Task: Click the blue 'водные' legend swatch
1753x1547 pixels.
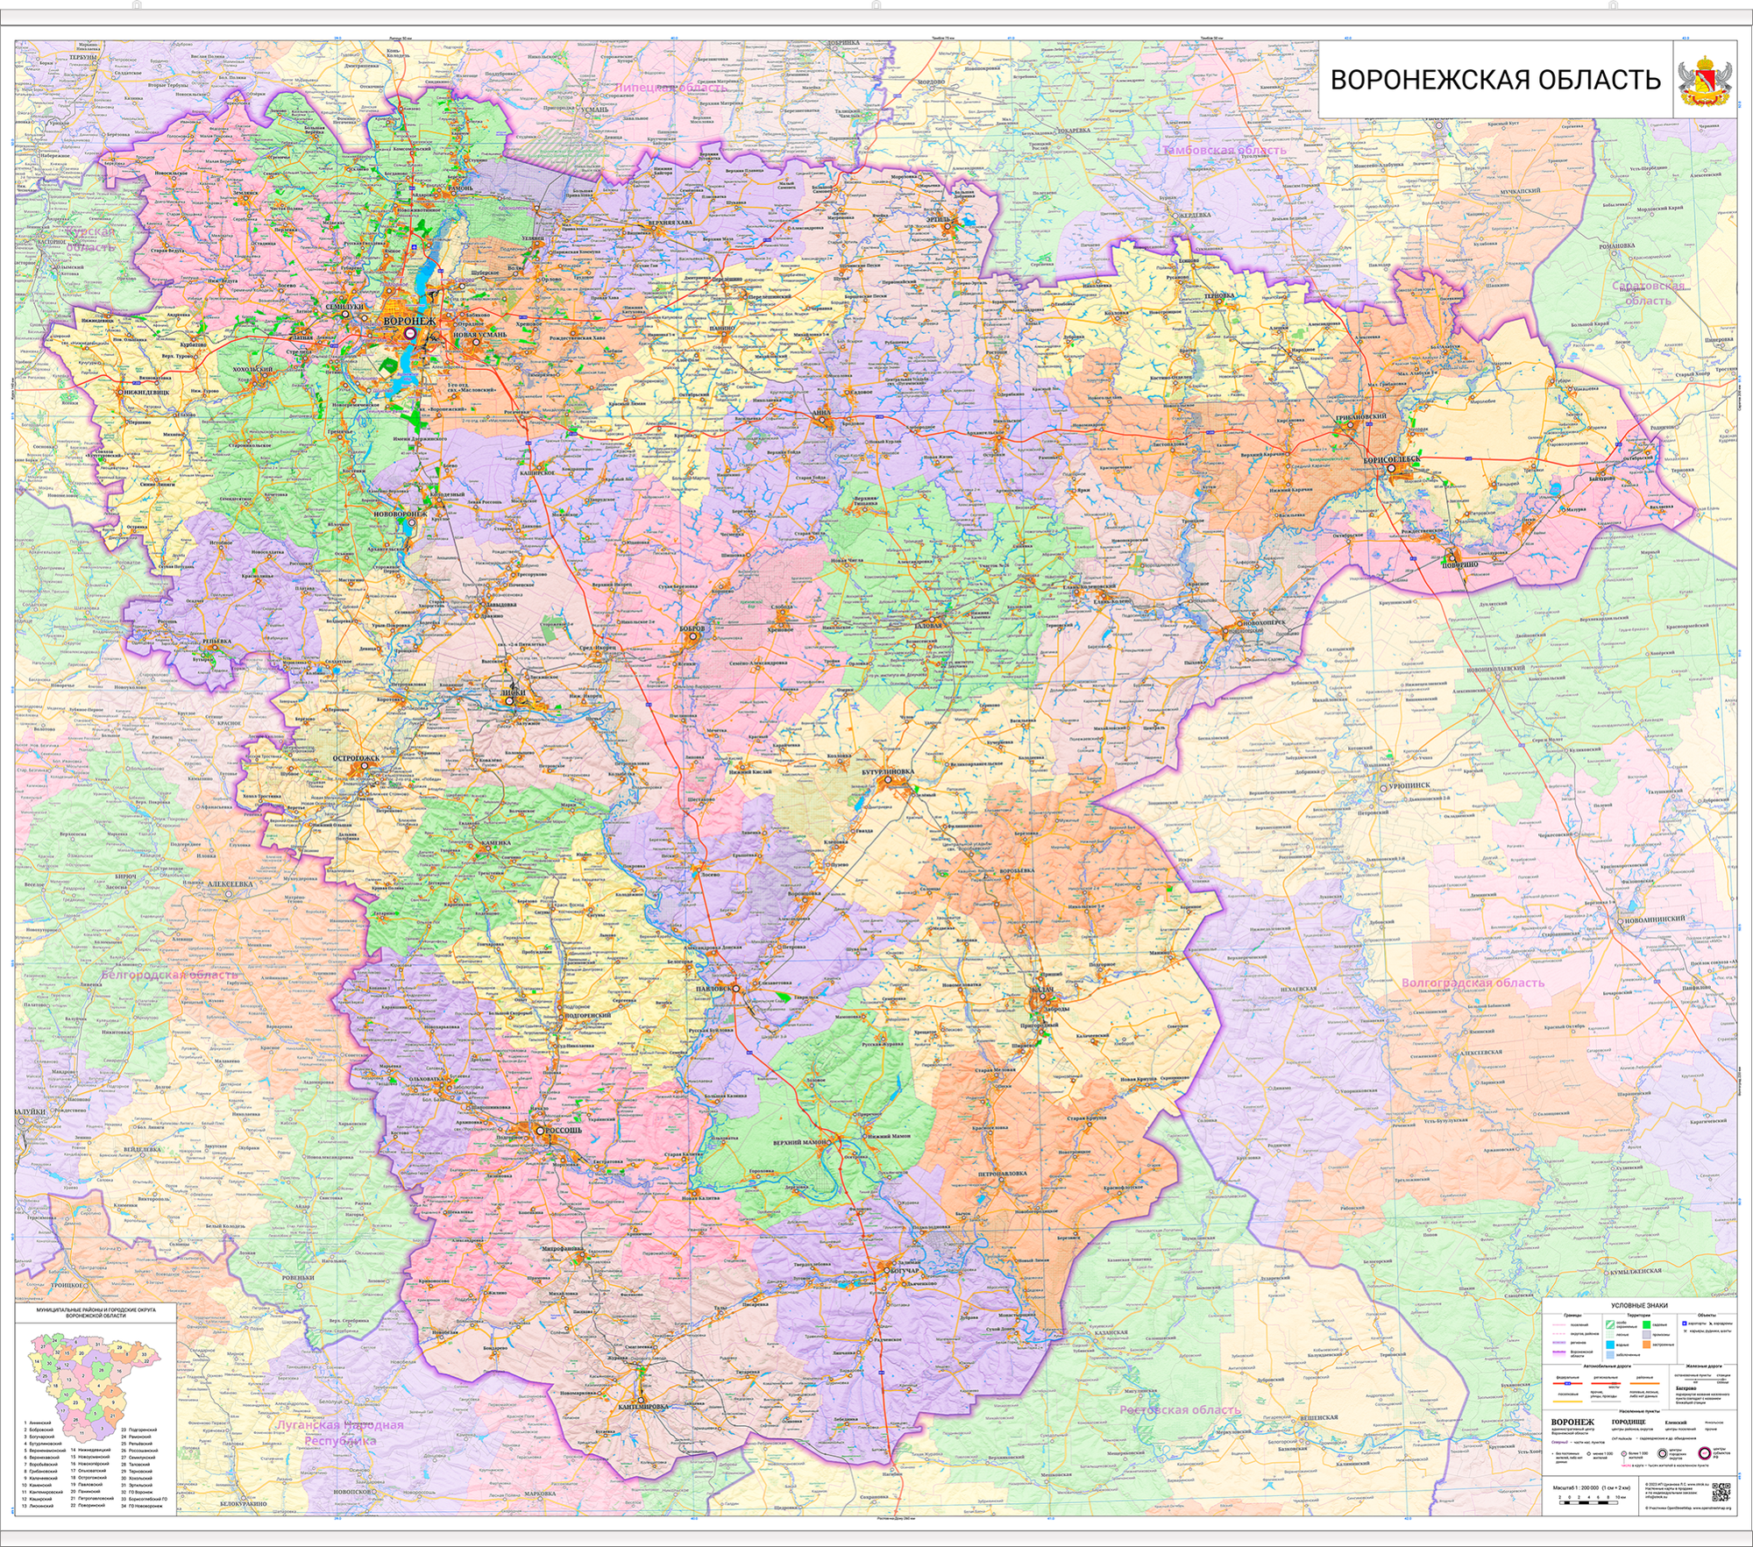Action: 1610,1345
